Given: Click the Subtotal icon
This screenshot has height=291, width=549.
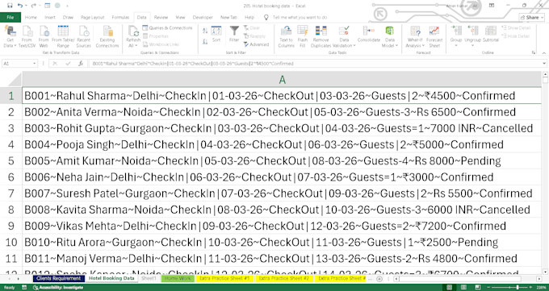Looking at the screenshot, I should click(x=491, y=35).
